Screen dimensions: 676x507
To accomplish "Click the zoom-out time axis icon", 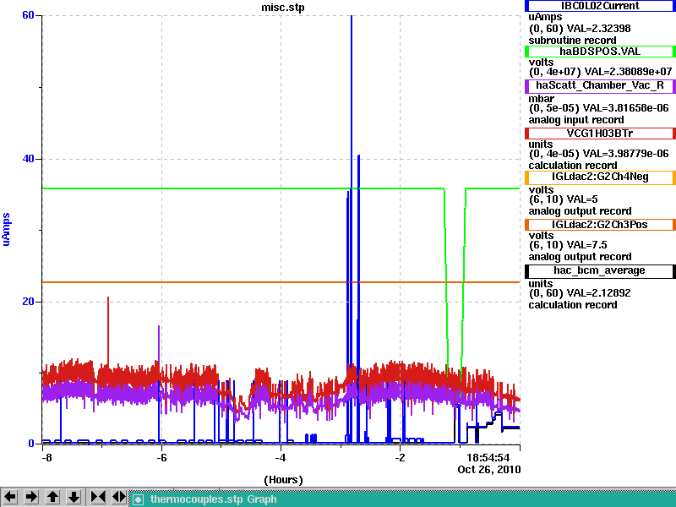I will pos(118,497).
